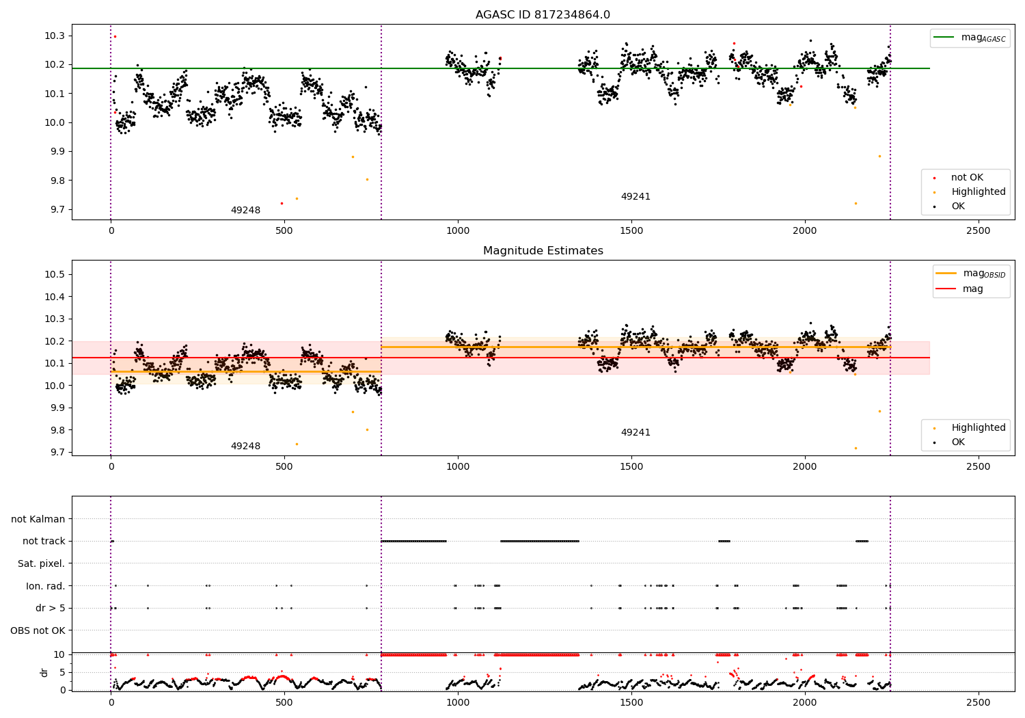
Task: Click the obsid label 49241 in top plot
Action: [635, 197]
